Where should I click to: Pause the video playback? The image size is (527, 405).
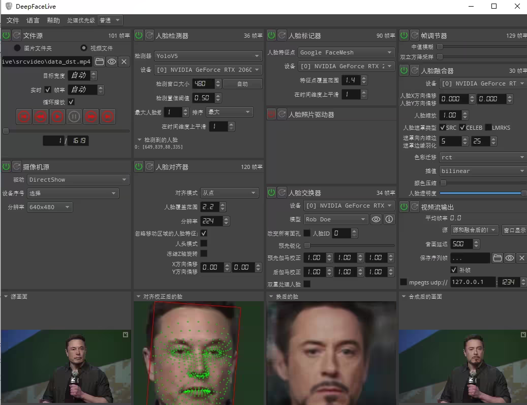74,117
